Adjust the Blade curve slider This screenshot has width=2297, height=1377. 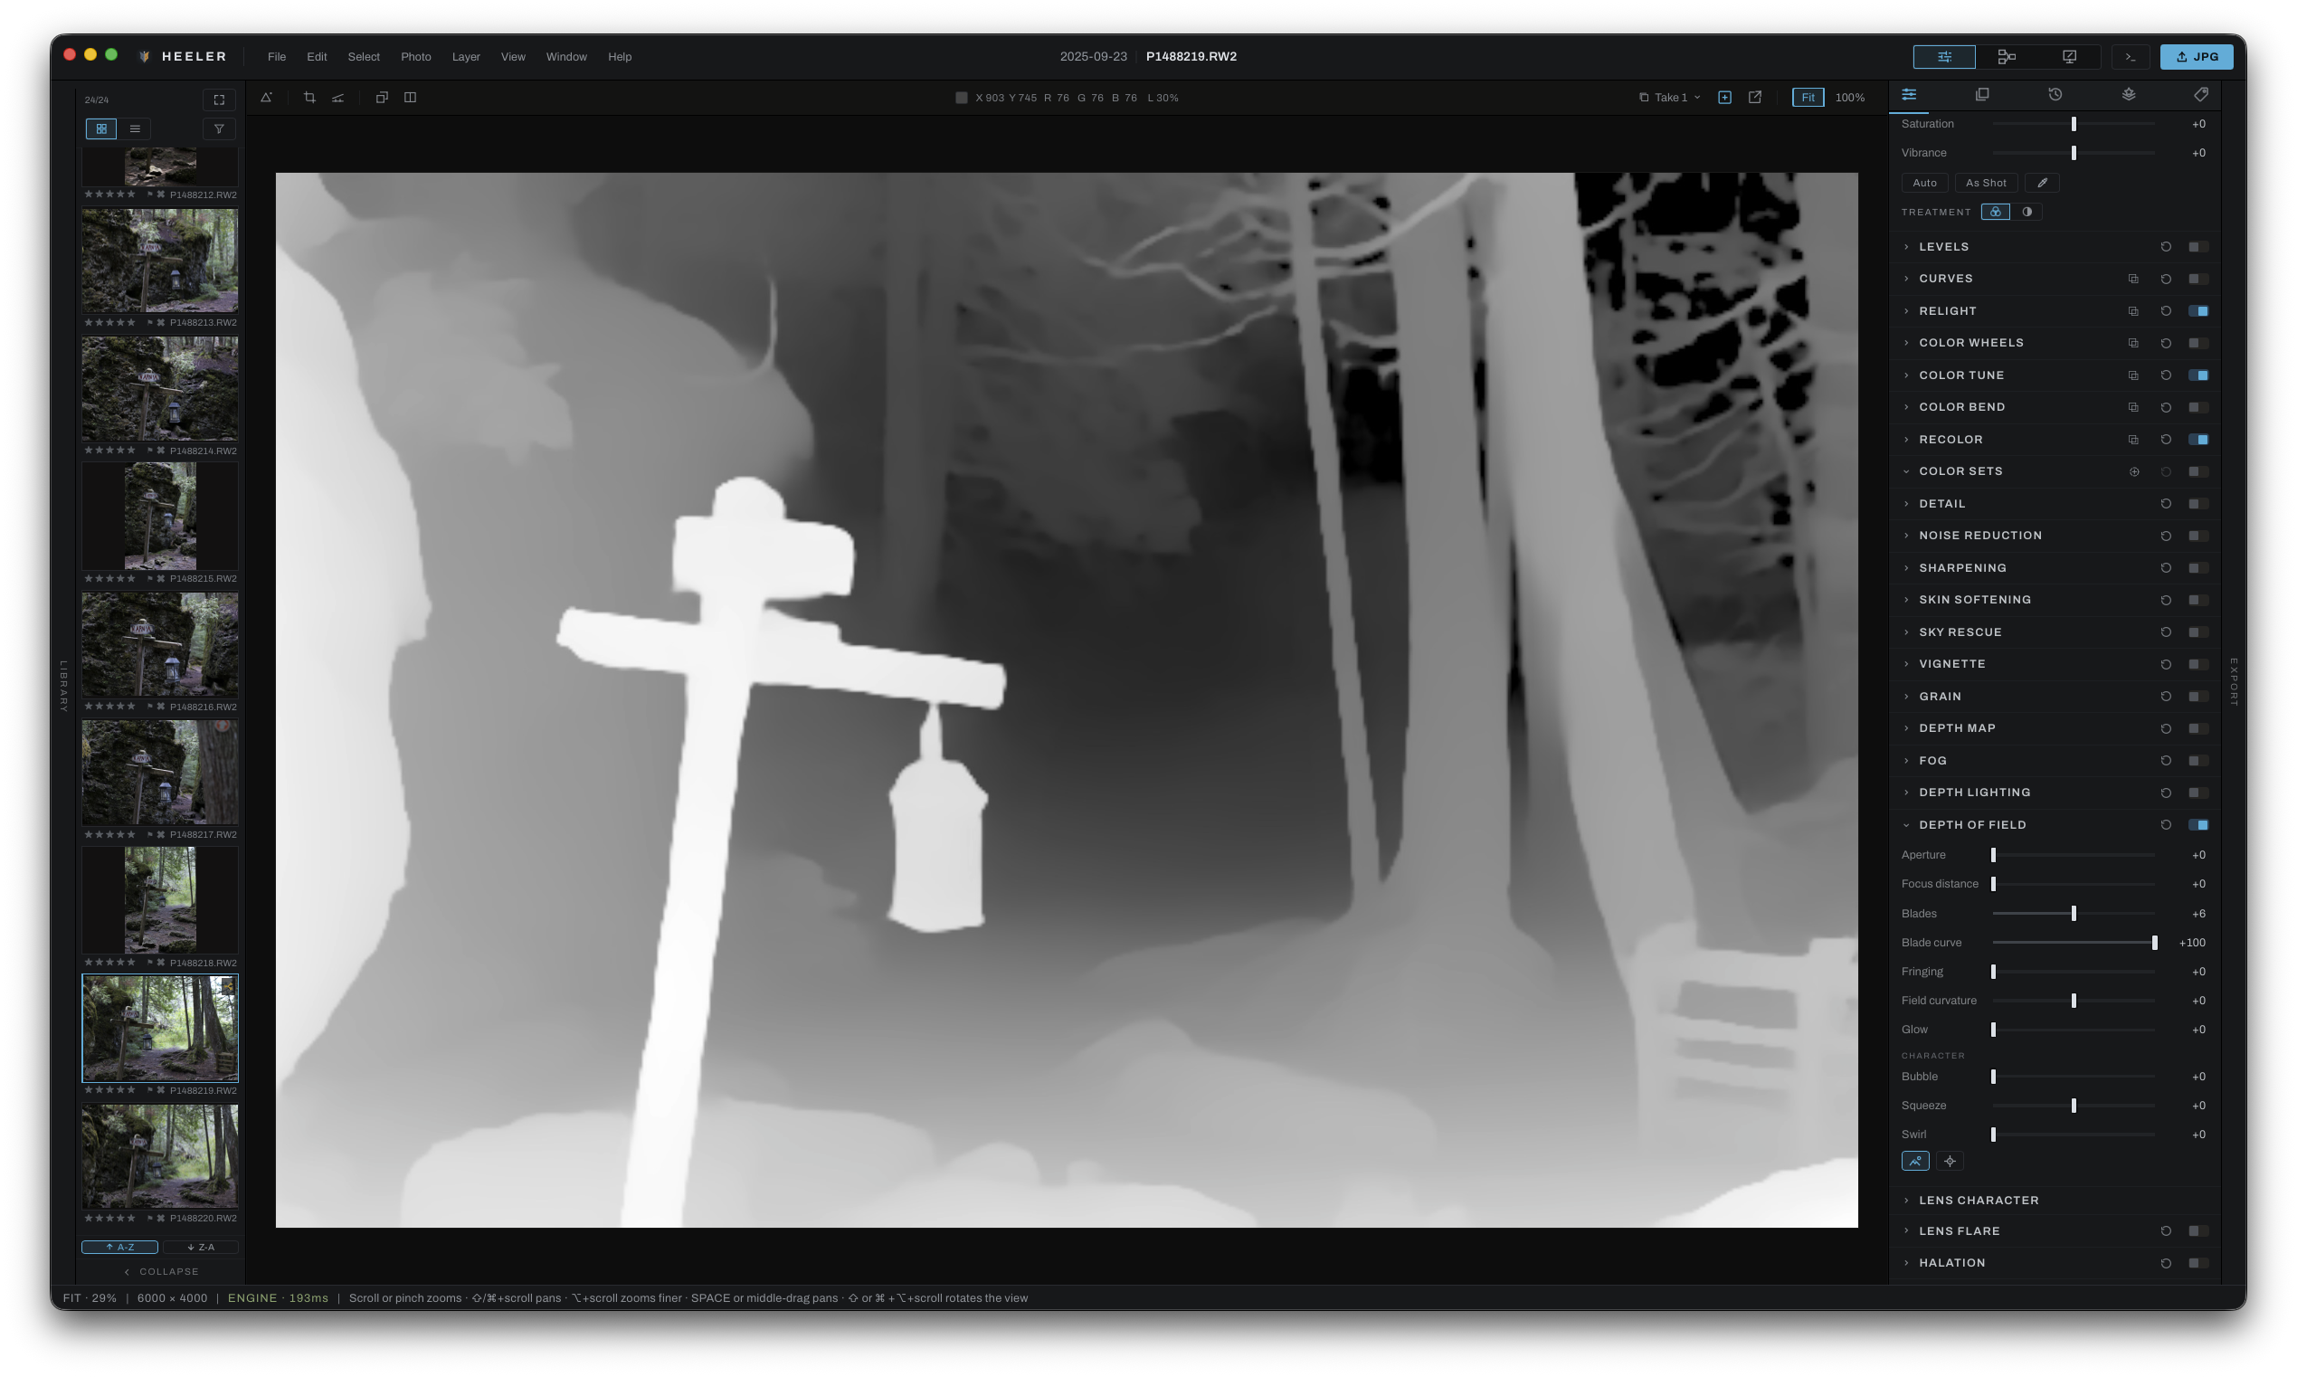[x=2073, y=943]
